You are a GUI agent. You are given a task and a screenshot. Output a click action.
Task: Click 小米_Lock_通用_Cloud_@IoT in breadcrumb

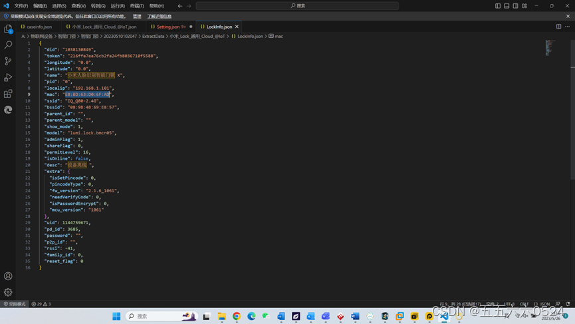tap(197, 37)
